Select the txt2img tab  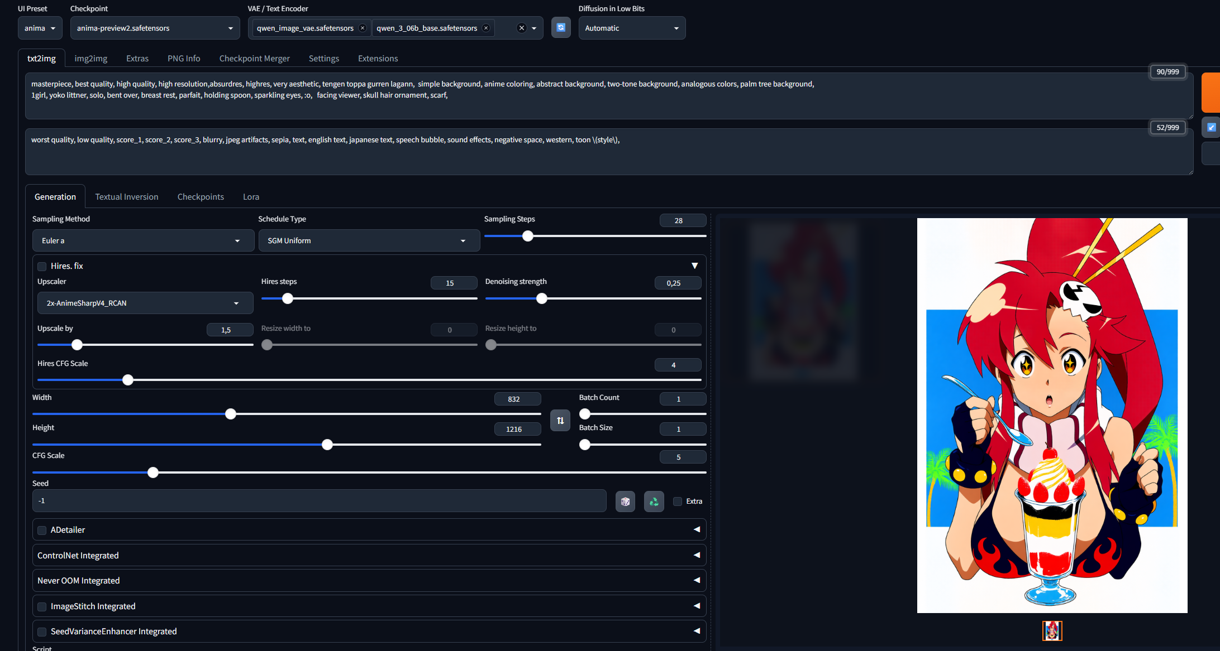click(x=42, y=59)
